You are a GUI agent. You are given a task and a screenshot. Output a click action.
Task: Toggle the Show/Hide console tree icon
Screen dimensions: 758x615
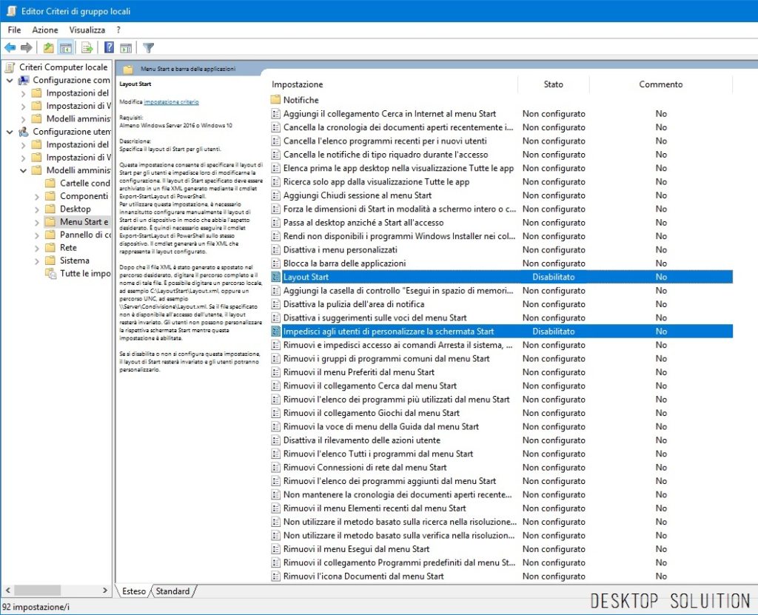click(66, 48)
